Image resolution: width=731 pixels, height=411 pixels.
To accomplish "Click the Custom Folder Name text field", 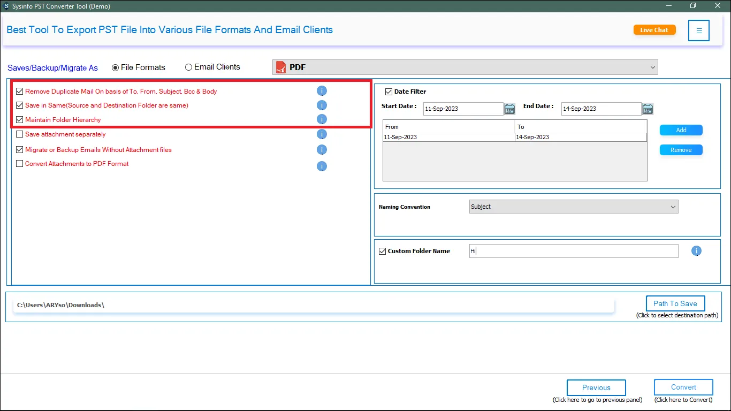I will coord(573,251).
